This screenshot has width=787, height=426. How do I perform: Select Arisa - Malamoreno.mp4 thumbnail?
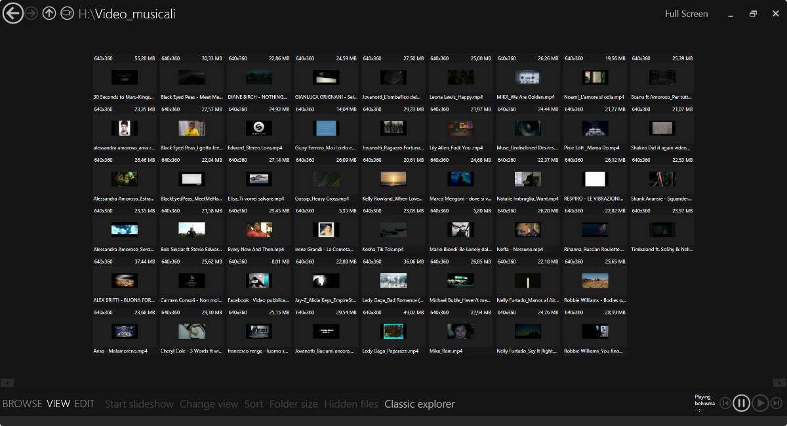125,332
